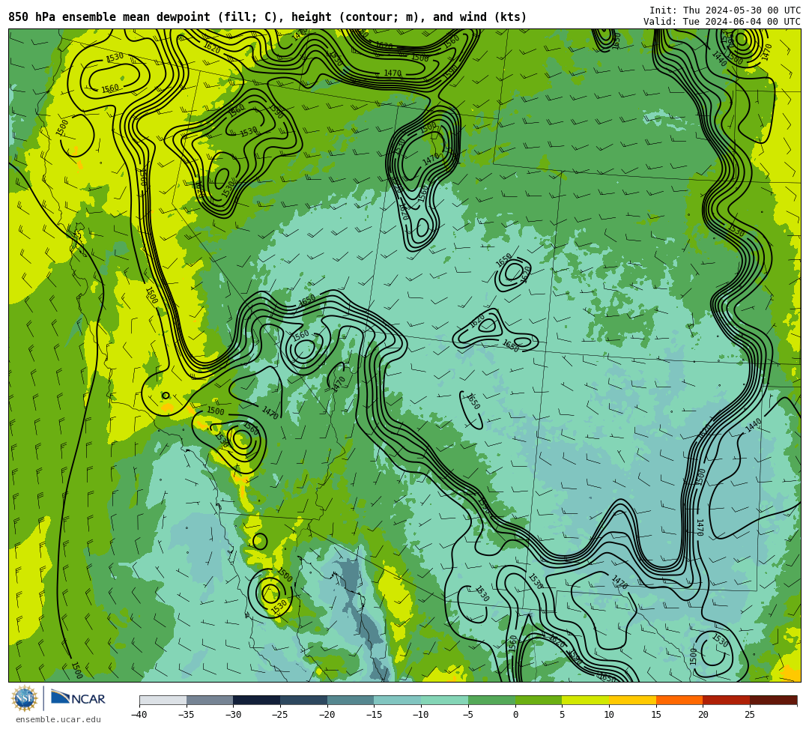Click the 1440 contour label near right edge

754,426
